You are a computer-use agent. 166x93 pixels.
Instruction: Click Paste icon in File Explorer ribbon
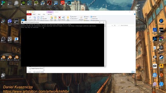click(x=38, y=18)
